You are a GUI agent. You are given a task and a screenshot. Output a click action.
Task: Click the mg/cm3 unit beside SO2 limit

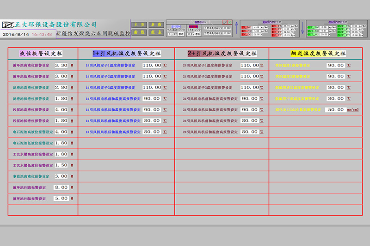353,110
